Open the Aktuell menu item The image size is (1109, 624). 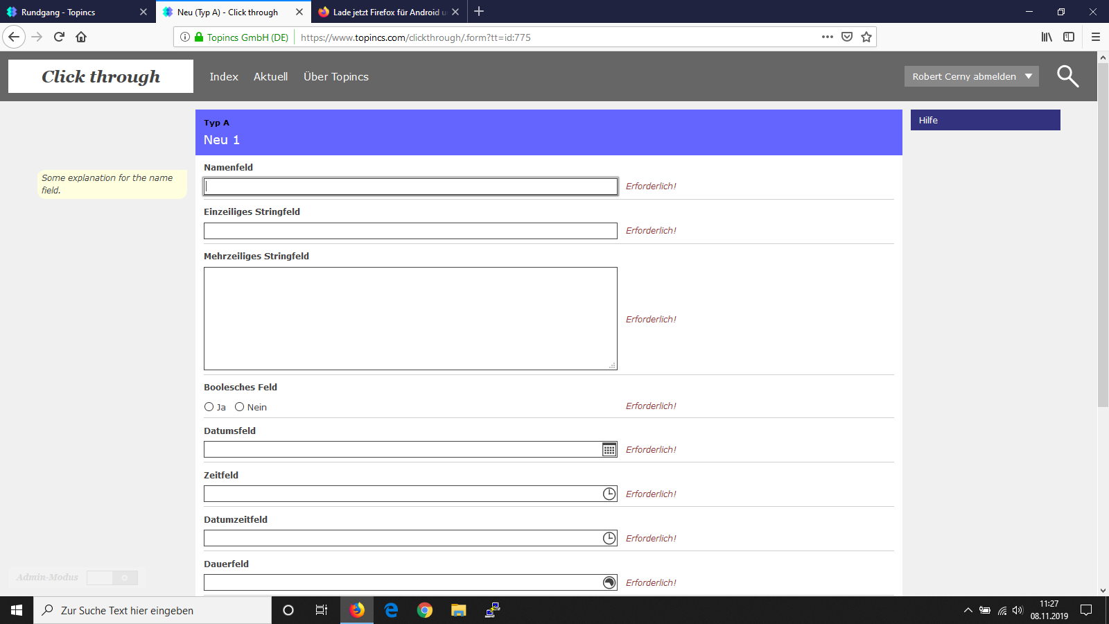click(270, 77)
